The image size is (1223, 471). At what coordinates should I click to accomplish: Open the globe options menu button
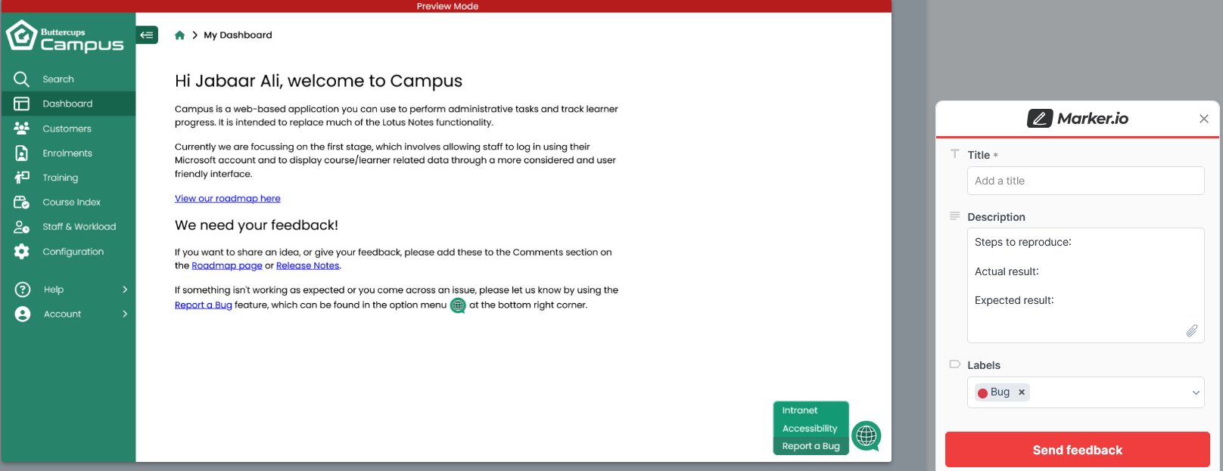866,435
